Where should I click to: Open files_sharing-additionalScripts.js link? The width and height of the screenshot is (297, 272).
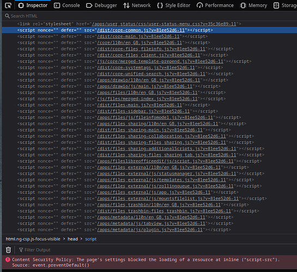[x=167, y=149]
